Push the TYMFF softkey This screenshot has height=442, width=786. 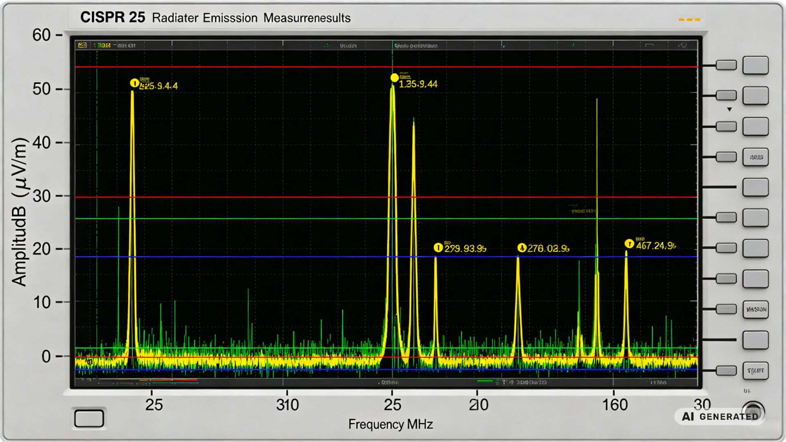pyautogui.click(x=755, y=370)
